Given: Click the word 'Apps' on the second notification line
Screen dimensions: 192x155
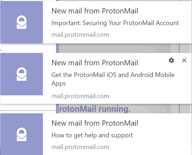Looking at the screenshot, I should (58, 84).
